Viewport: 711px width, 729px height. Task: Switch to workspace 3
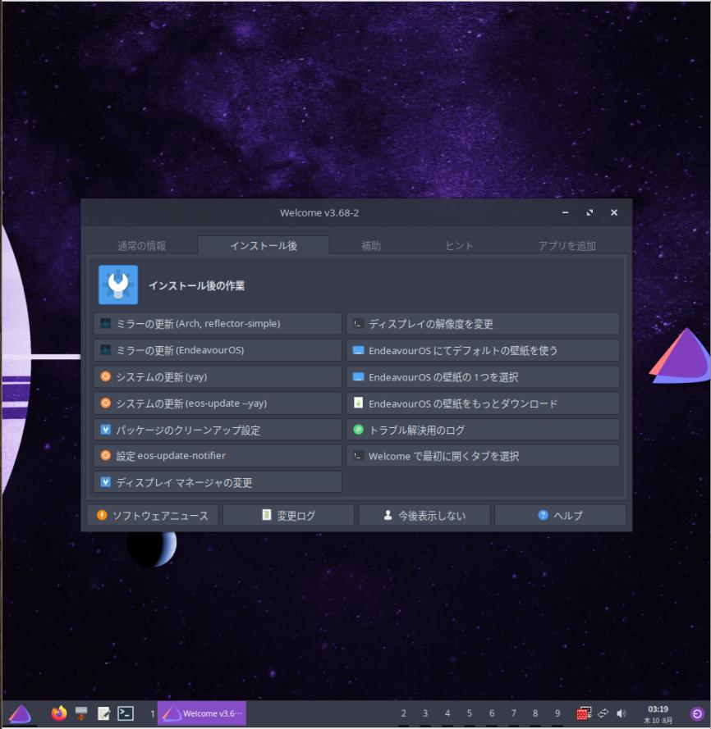(x=425, y=713)
